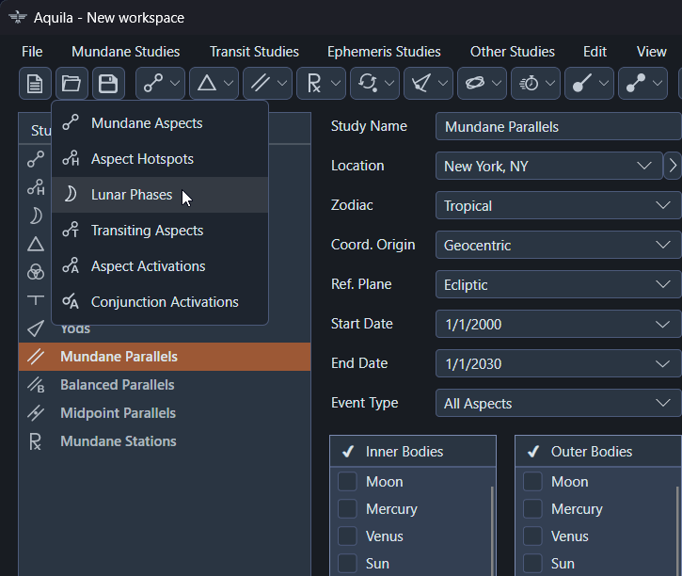Open the Ephemeris Studies menu
The image size is (682, 576).
(x=384, y=52)
